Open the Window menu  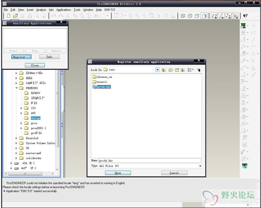coord(88,10)
